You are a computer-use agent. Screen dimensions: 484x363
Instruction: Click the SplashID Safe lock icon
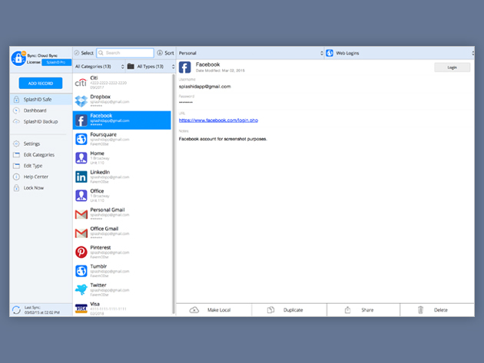tap(16, 99)
